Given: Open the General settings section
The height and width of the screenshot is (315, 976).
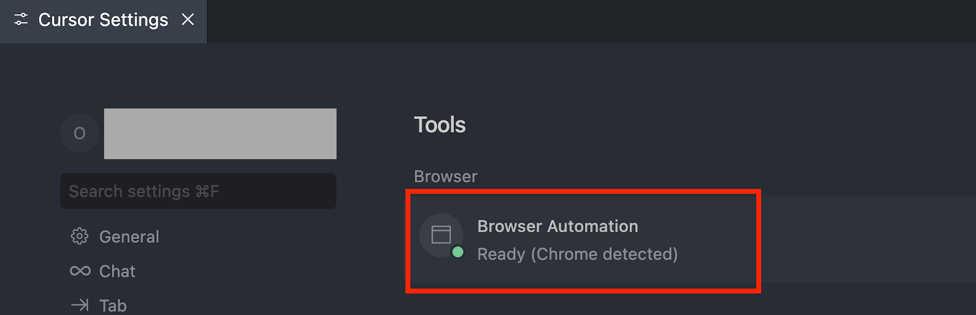Looking at the screenshot, I should tap(129, 237).
